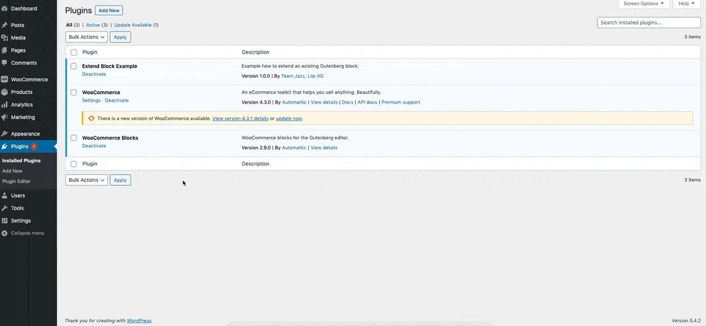Click the red update count badge on Plugins
The height and width of the screenshot is (326, 706).
(34, 146)
